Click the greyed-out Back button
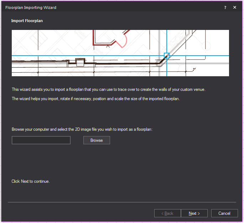 (x=167, y=213)
